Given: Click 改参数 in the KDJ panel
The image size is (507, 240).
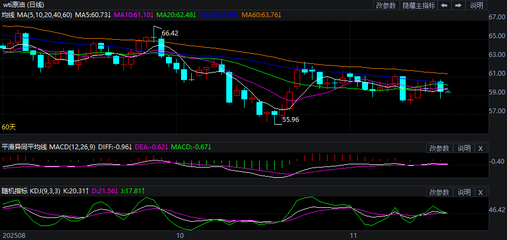Looking at the screenshot, I should (439, 192).
